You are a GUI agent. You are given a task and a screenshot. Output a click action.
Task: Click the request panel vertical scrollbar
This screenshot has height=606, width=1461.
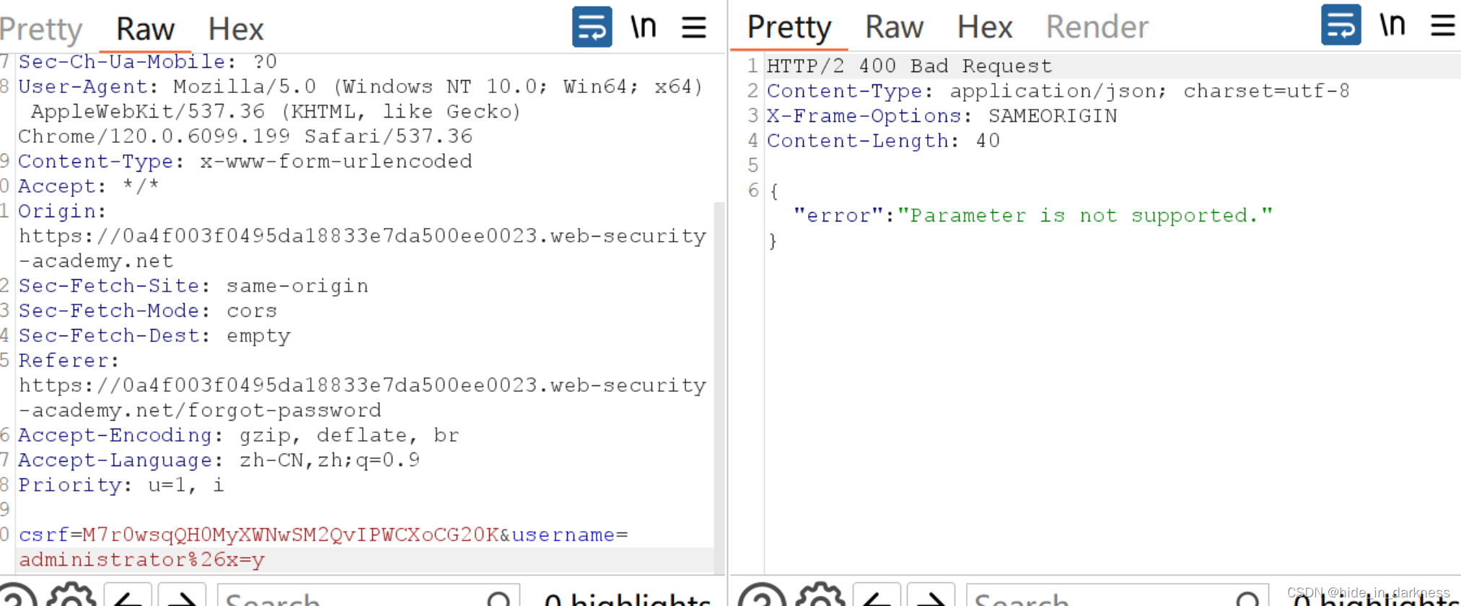coord(719,388)
